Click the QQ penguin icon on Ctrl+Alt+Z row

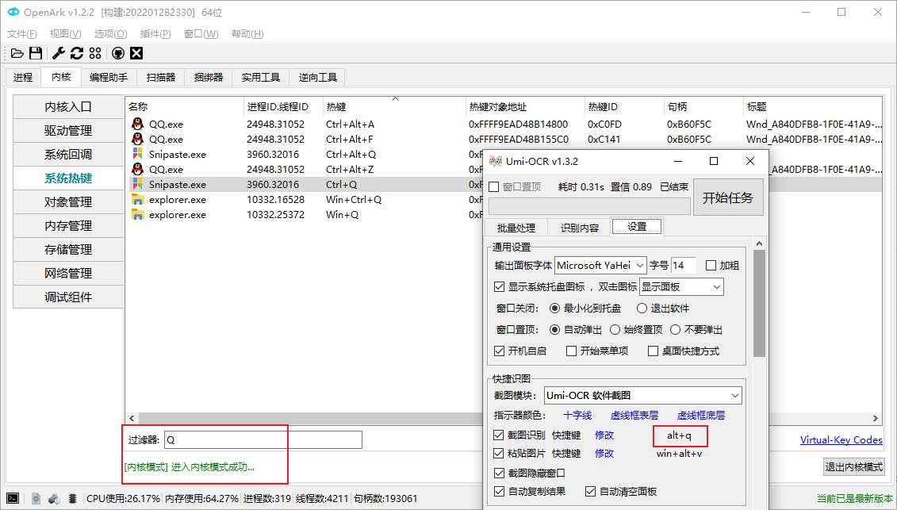(137, 169)
